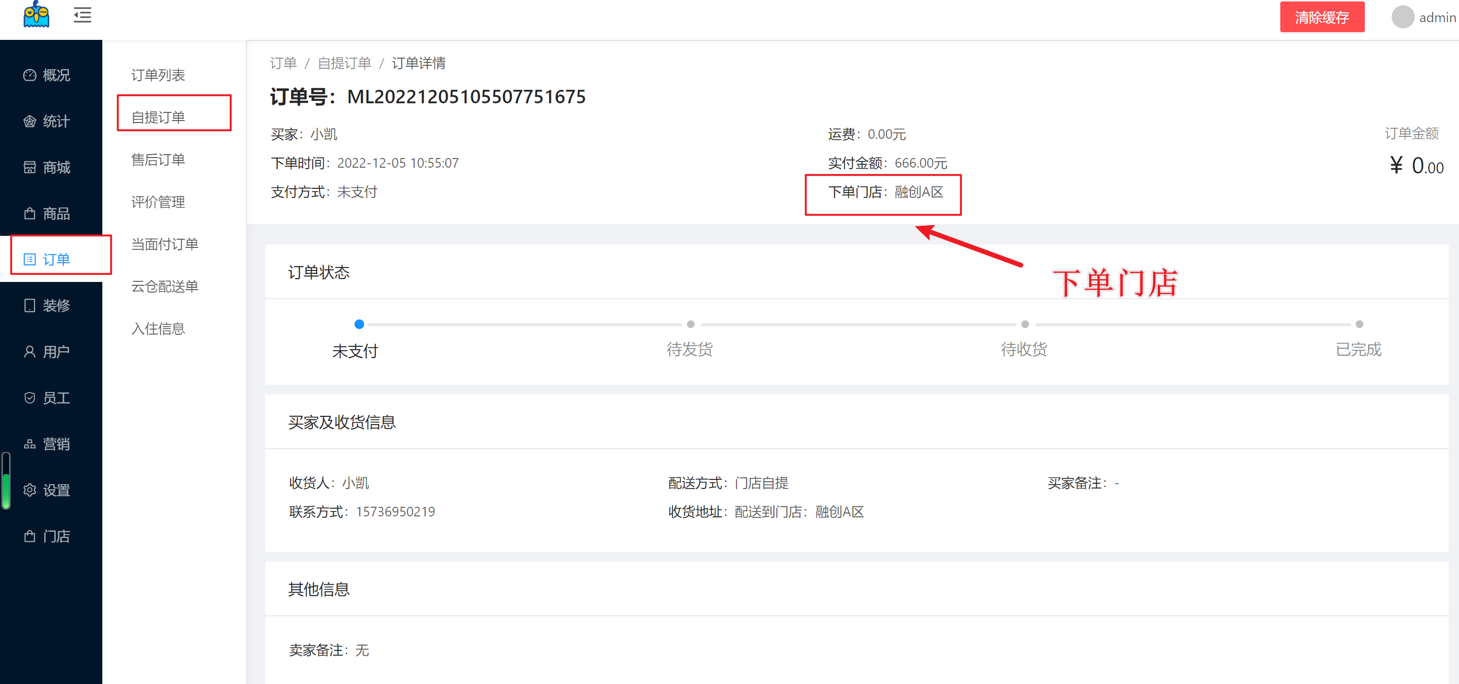Screen dimensions: 1459x684
Task: Select 订单列表 in the submenu
Action: (158, 75)
